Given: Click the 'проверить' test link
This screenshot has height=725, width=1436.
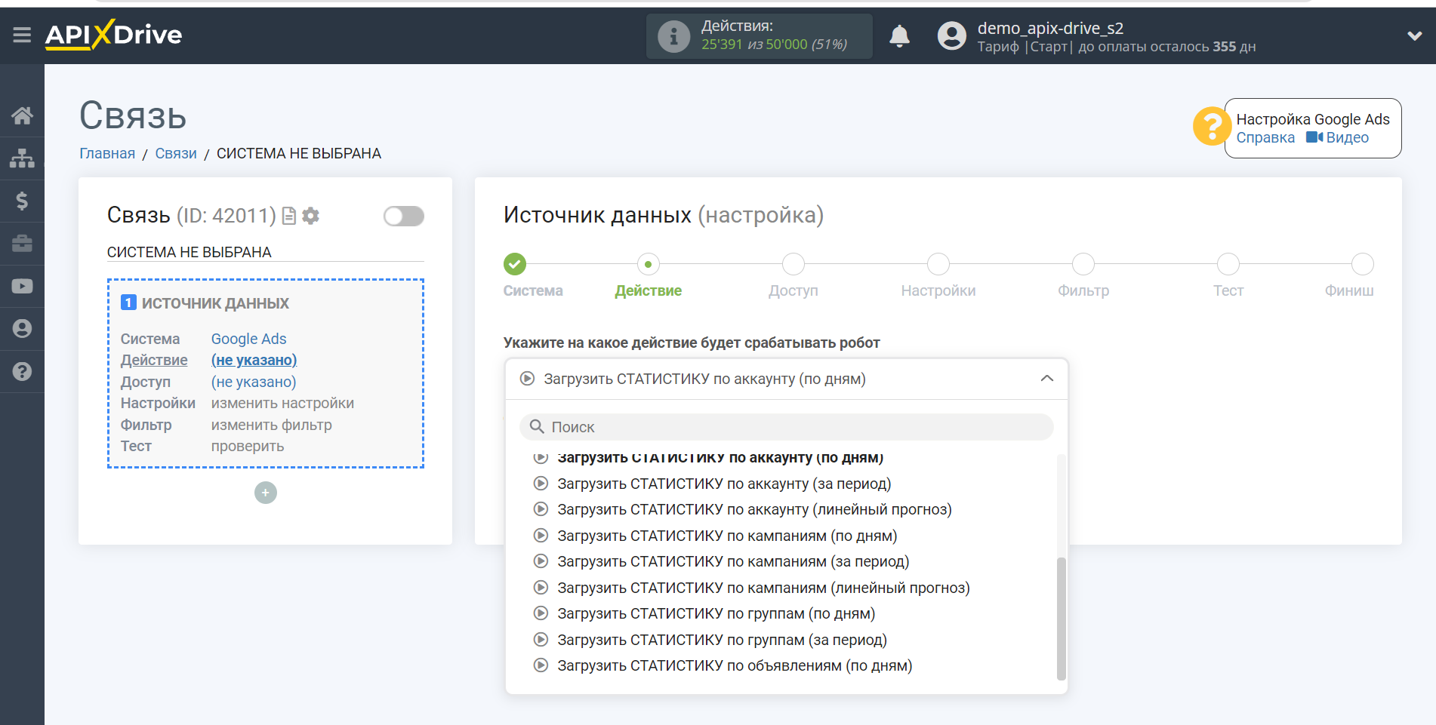Looking at the screenshot, I should coord(248,446).
